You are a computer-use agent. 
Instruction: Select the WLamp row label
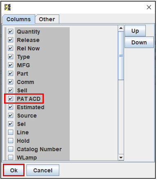click(x=27, y=158)
